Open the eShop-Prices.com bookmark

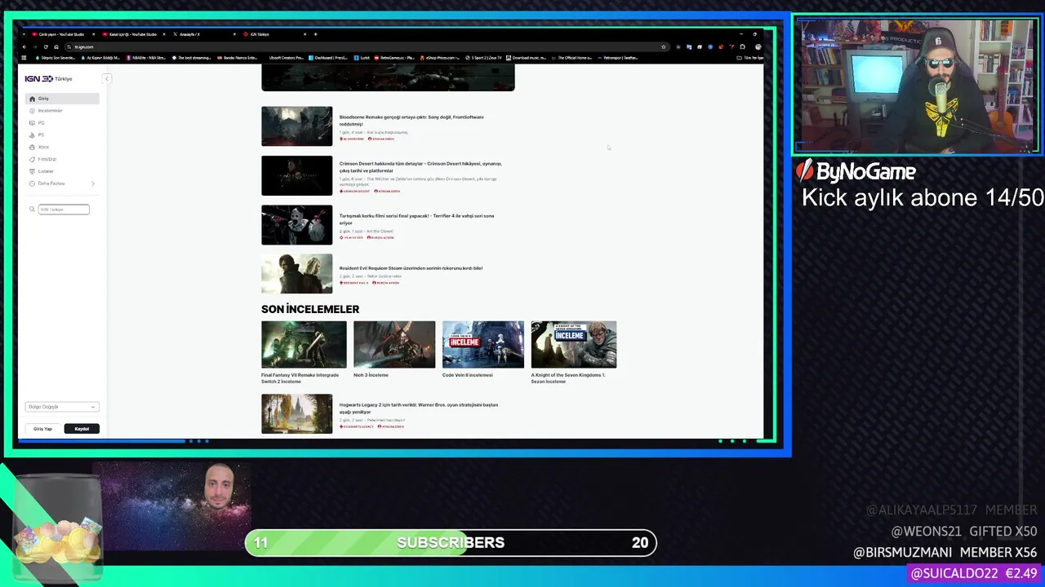click(x=440, y=58)
